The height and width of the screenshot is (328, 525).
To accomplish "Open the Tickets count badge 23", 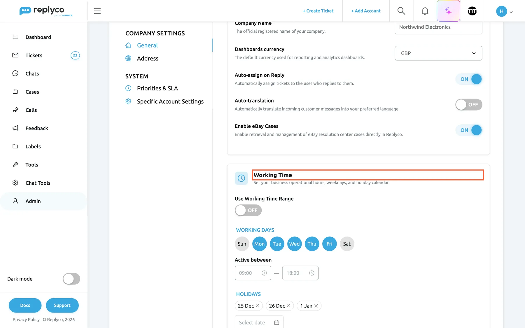I will click(x=75, y=55).
